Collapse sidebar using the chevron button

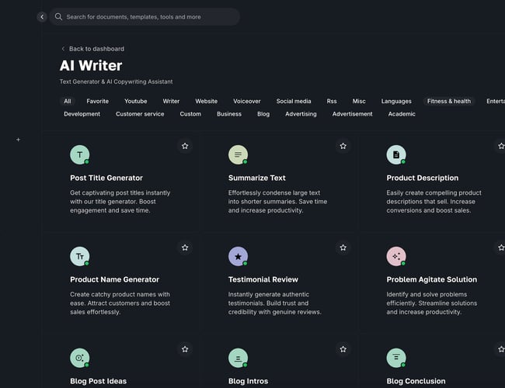(x=42, y=16)
